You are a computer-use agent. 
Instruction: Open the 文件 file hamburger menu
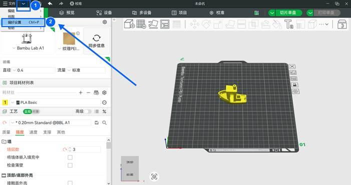tap(9, 3)
